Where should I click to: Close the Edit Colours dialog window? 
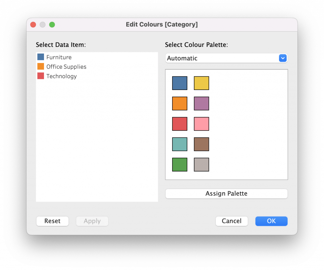click(33, 25)
